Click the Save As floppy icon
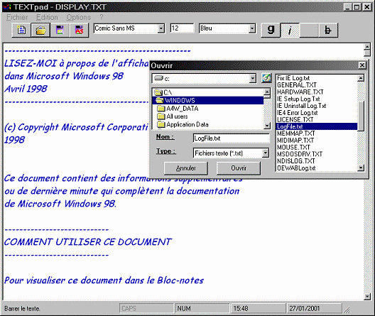The height and width of the screenshot is (316, 375). pos(79,30)
